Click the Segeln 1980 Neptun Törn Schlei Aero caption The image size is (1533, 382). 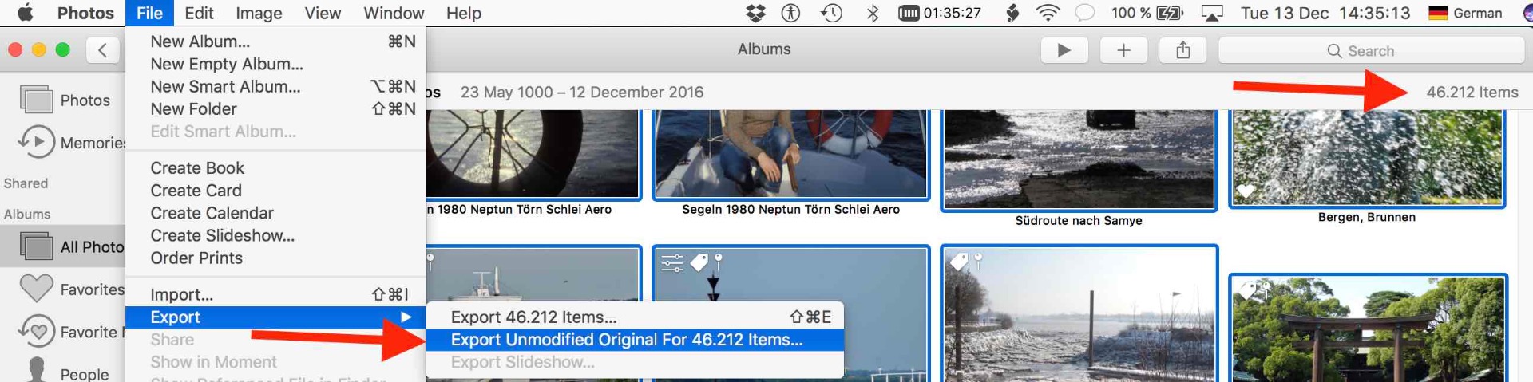pyautogui.click(x=790, y=210)
